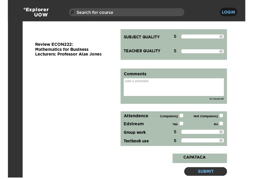The image size is (253, 179).
Task: Click the Add a comment text area
Action: (x=174, y=87)
